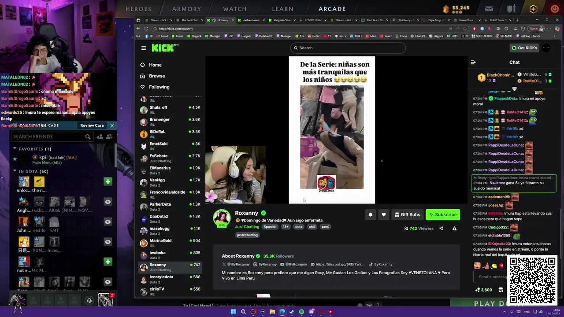Open Roxanny's Discord link
Viewport: 564px width, 317px height.
click(x=338, y=265)
